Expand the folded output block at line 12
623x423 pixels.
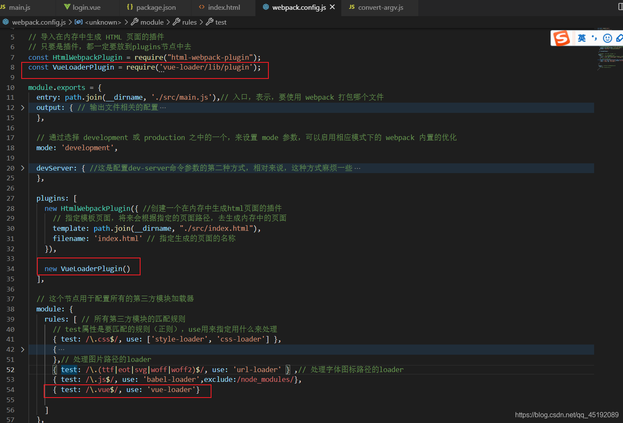pos(23,108)
